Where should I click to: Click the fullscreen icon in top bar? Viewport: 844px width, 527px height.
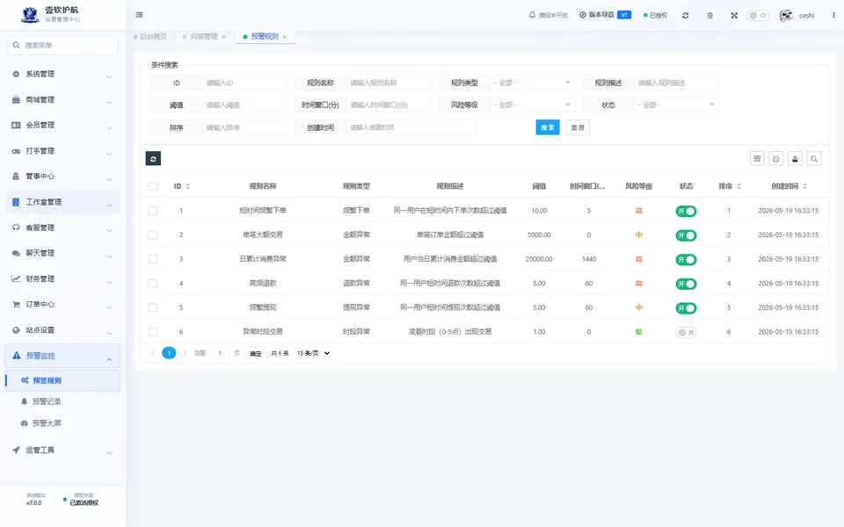point(734,16)
